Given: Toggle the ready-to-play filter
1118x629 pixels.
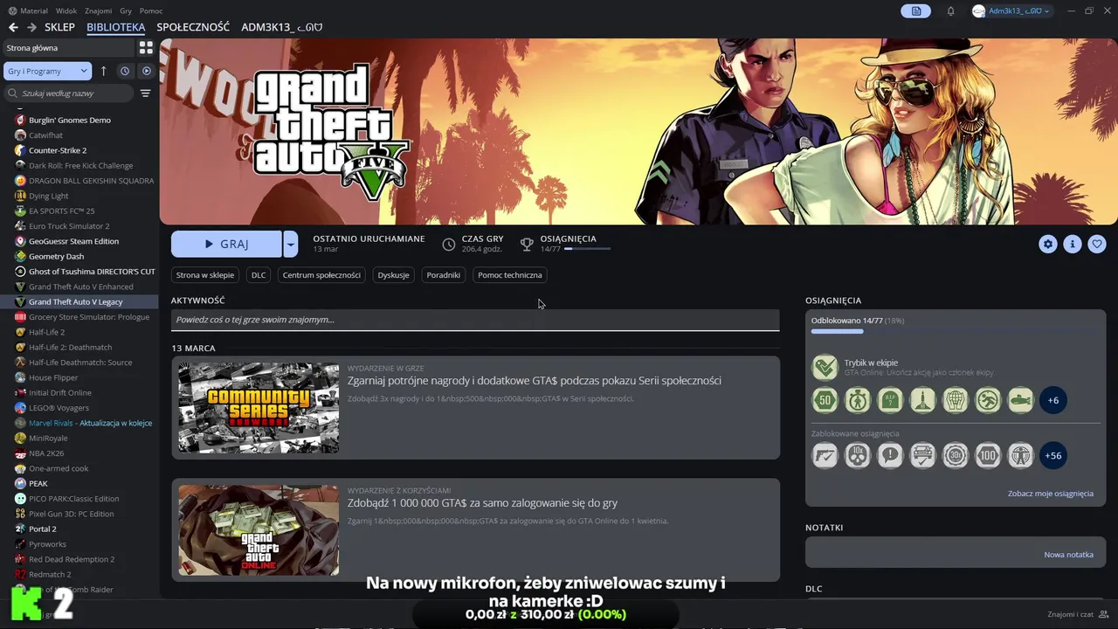Looking at the screenshot, I should 147,71.
